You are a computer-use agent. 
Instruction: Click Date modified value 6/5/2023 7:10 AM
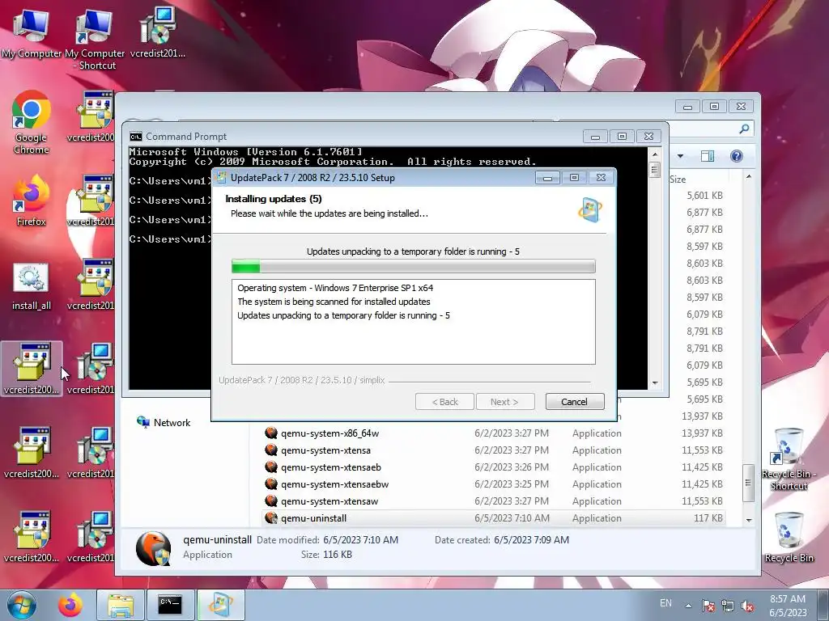[360, 539]
